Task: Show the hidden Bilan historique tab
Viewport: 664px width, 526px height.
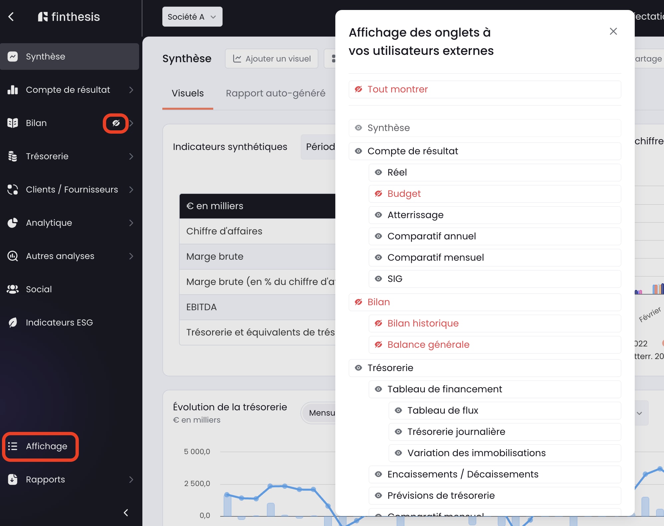Action: 378,323
